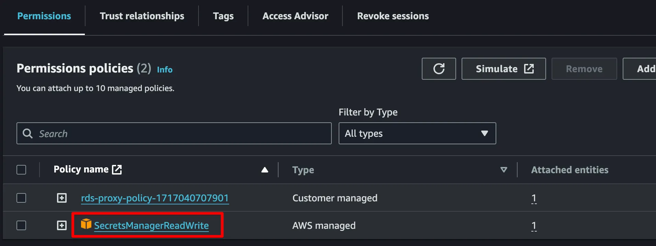Open the Filter by Type dropdown
This screenshot has width=656, height=246.
point(417,133)
